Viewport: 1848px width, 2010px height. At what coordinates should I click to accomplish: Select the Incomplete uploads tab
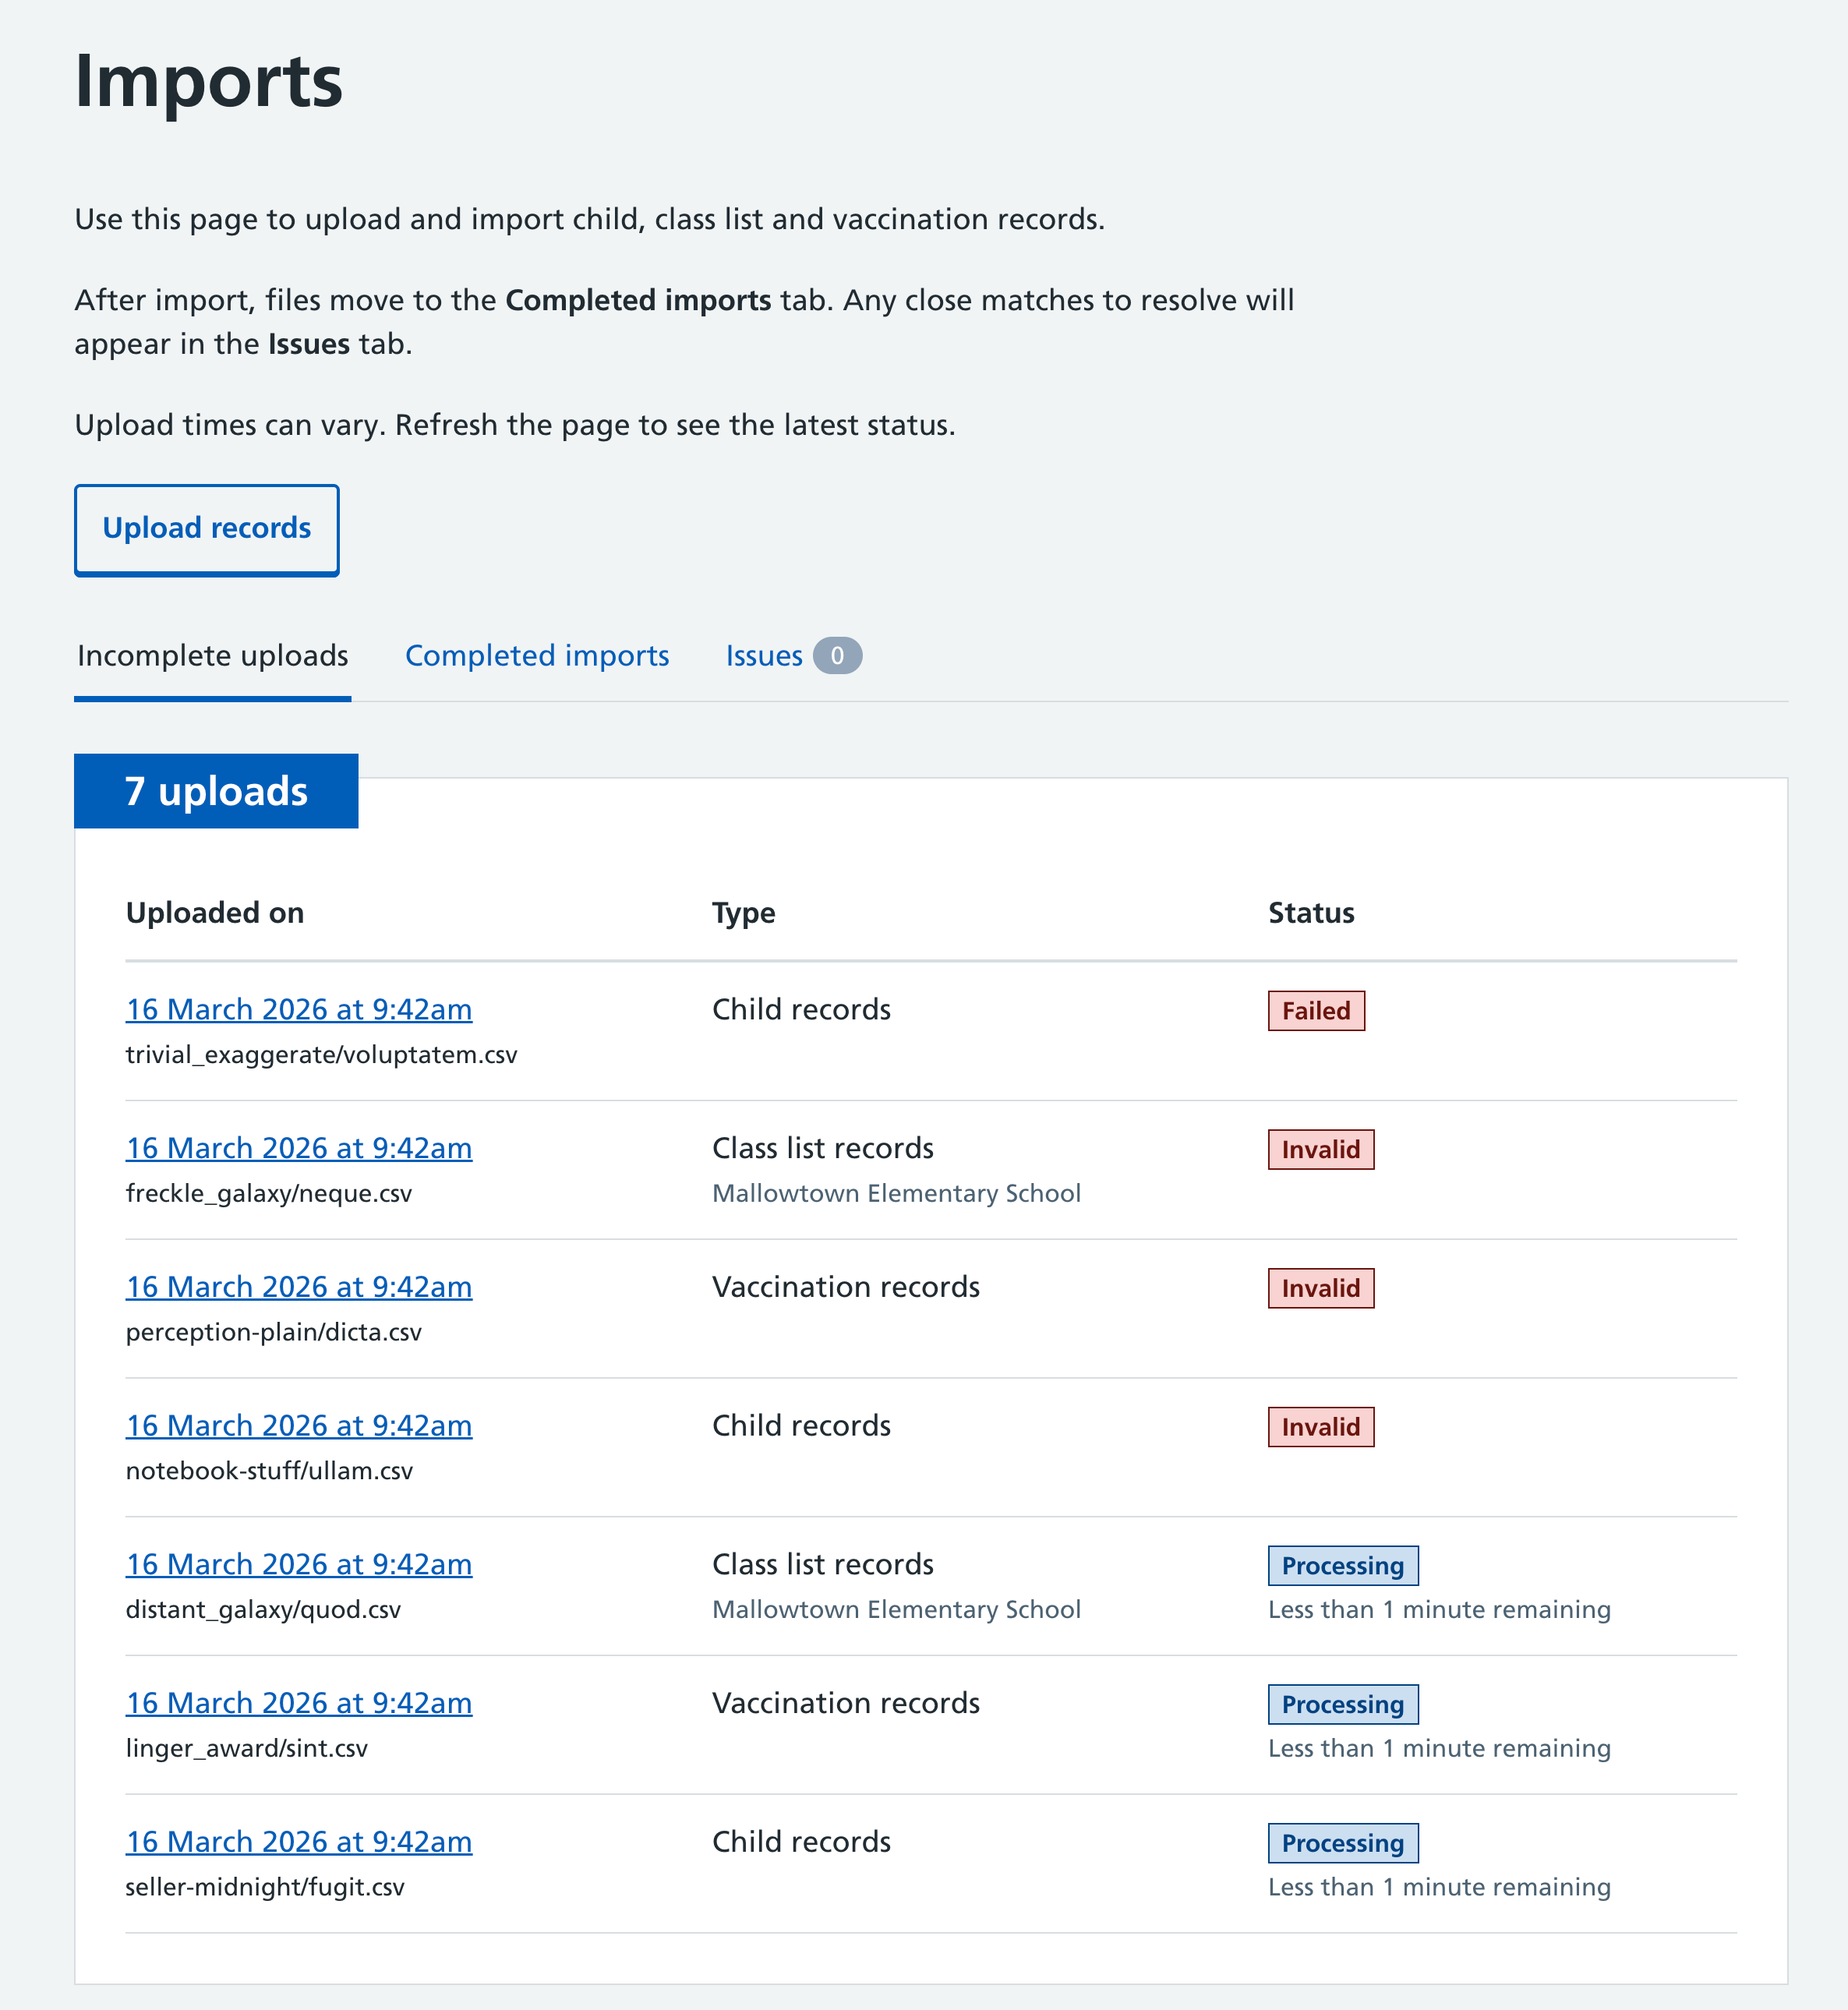(212, 655)
